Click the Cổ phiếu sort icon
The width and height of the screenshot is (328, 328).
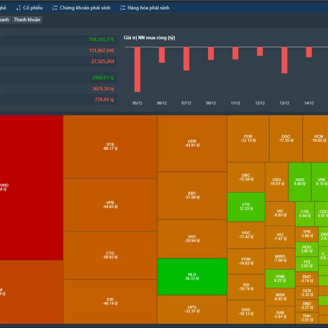(x=19, y=8)
